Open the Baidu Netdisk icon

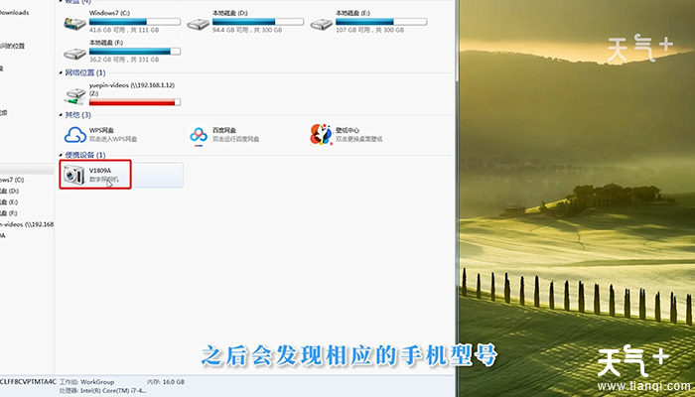pyautogui.click(x=199, y=136)
